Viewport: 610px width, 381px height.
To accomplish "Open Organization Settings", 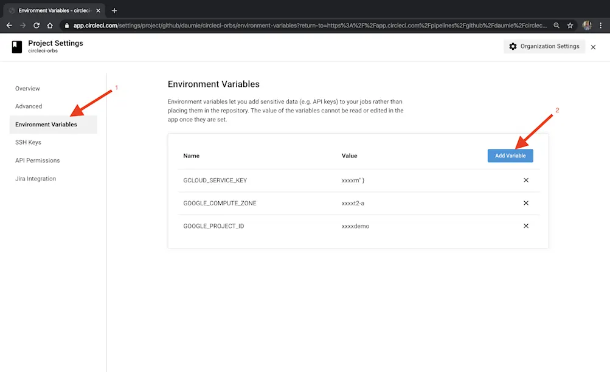I will pos(544,47).
